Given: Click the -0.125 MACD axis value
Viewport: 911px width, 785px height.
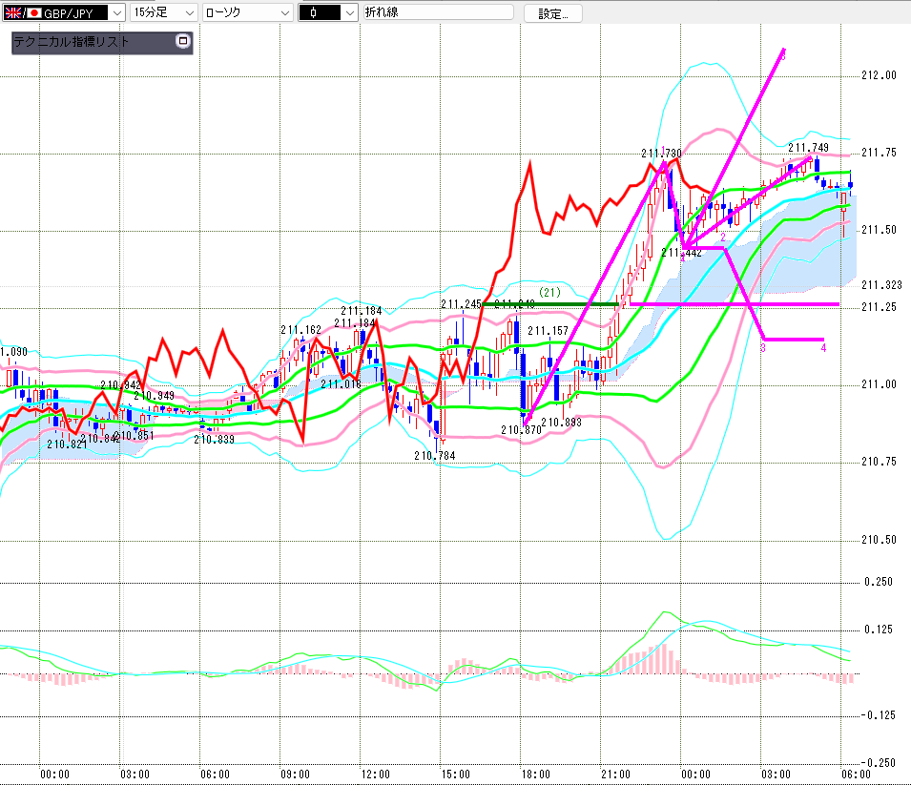Looking at the screenshot, I should coord(878,715).
